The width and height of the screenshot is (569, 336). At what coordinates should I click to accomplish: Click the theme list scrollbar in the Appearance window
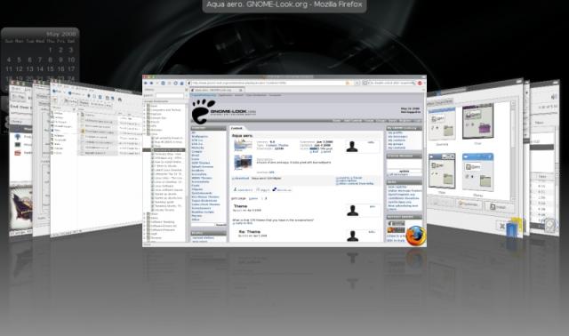(x=513, y=149)
